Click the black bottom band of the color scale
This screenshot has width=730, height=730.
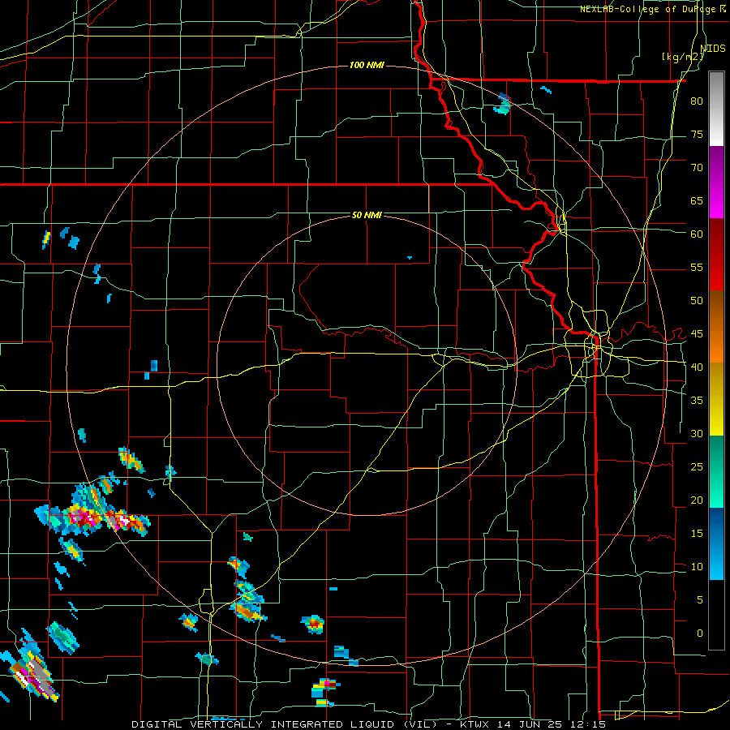tap(716, 615)
